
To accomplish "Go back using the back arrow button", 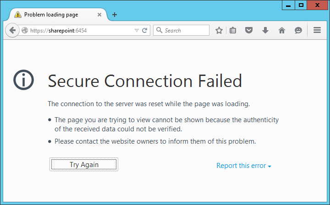I will 12,30.
